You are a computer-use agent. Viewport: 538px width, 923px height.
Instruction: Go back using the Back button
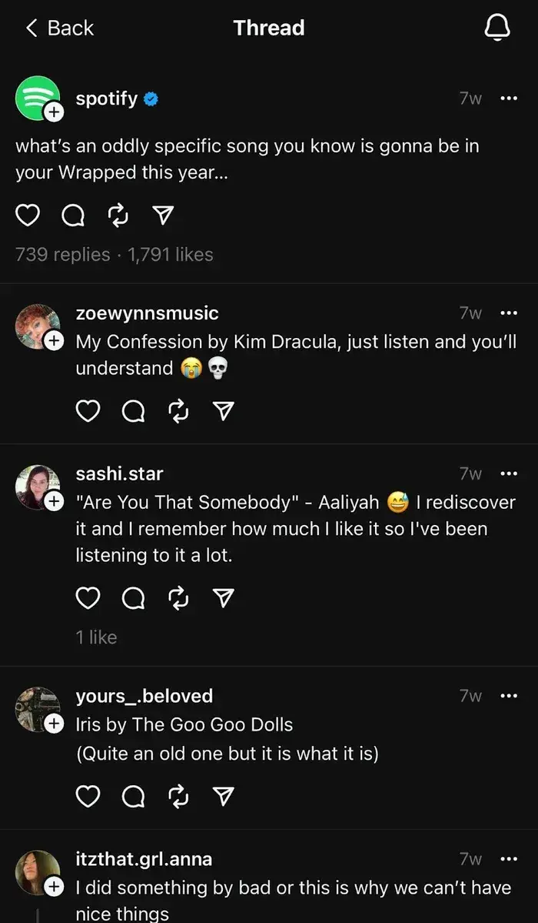[59, 28]
